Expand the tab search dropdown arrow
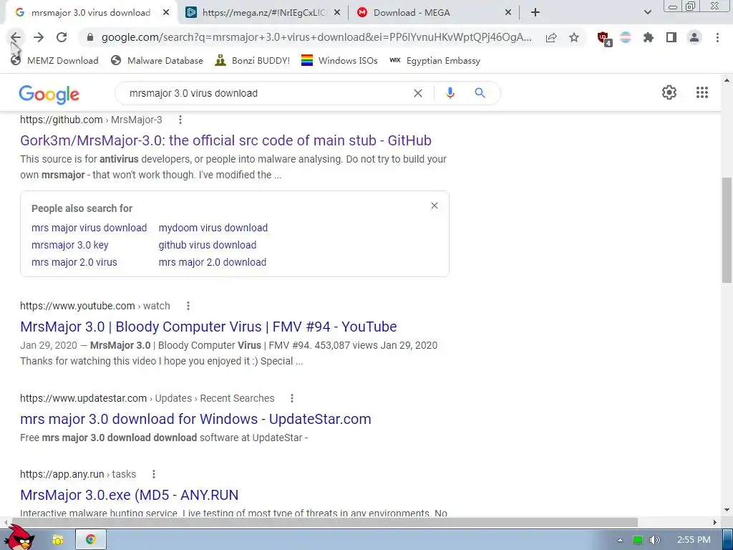The width and height of the screenshot is (733, 550). point(647,13)
